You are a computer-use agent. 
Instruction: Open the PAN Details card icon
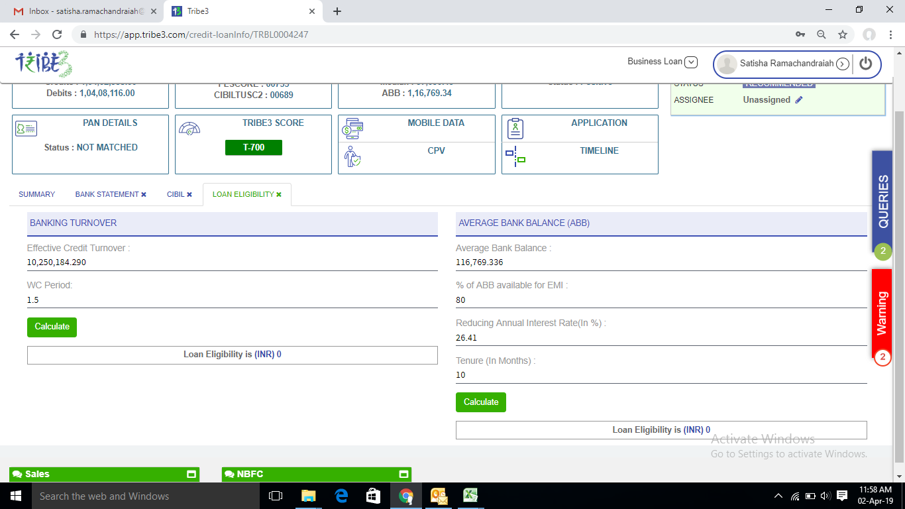26,129
